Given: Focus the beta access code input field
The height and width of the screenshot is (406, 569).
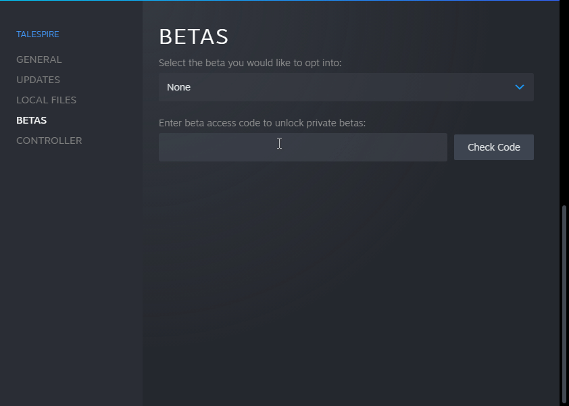Looking at the screenshot, I should coord(303,147).
